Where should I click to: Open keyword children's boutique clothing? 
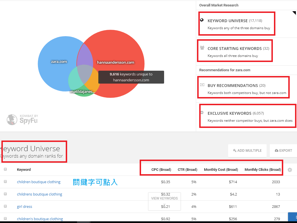point(40,219)
